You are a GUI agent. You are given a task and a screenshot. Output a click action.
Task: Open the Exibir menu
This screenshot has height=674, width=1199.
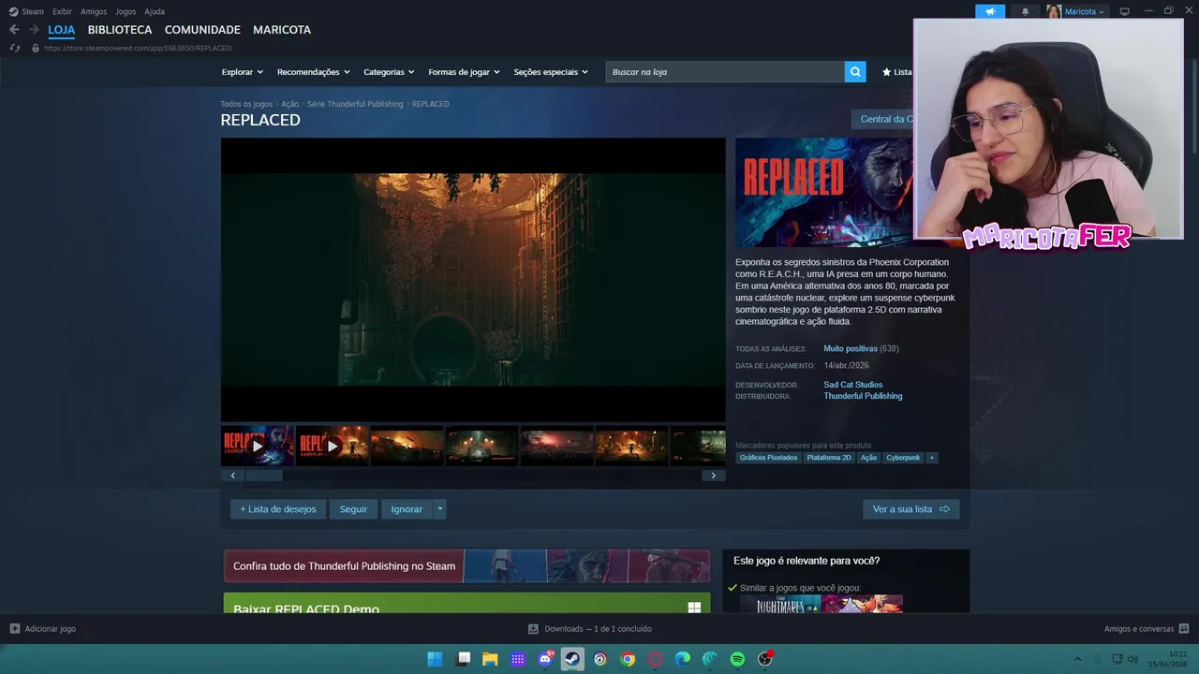(x=62, y=11)
